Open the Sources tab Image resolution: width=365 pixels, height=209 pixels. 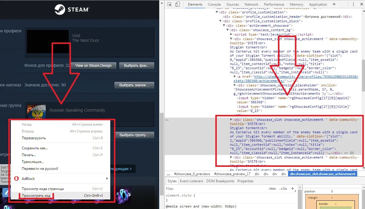(233, 4)
